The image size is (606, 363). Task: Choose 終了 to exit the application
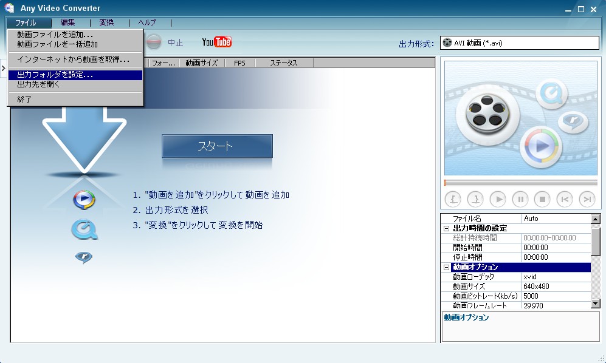point(75,100)
